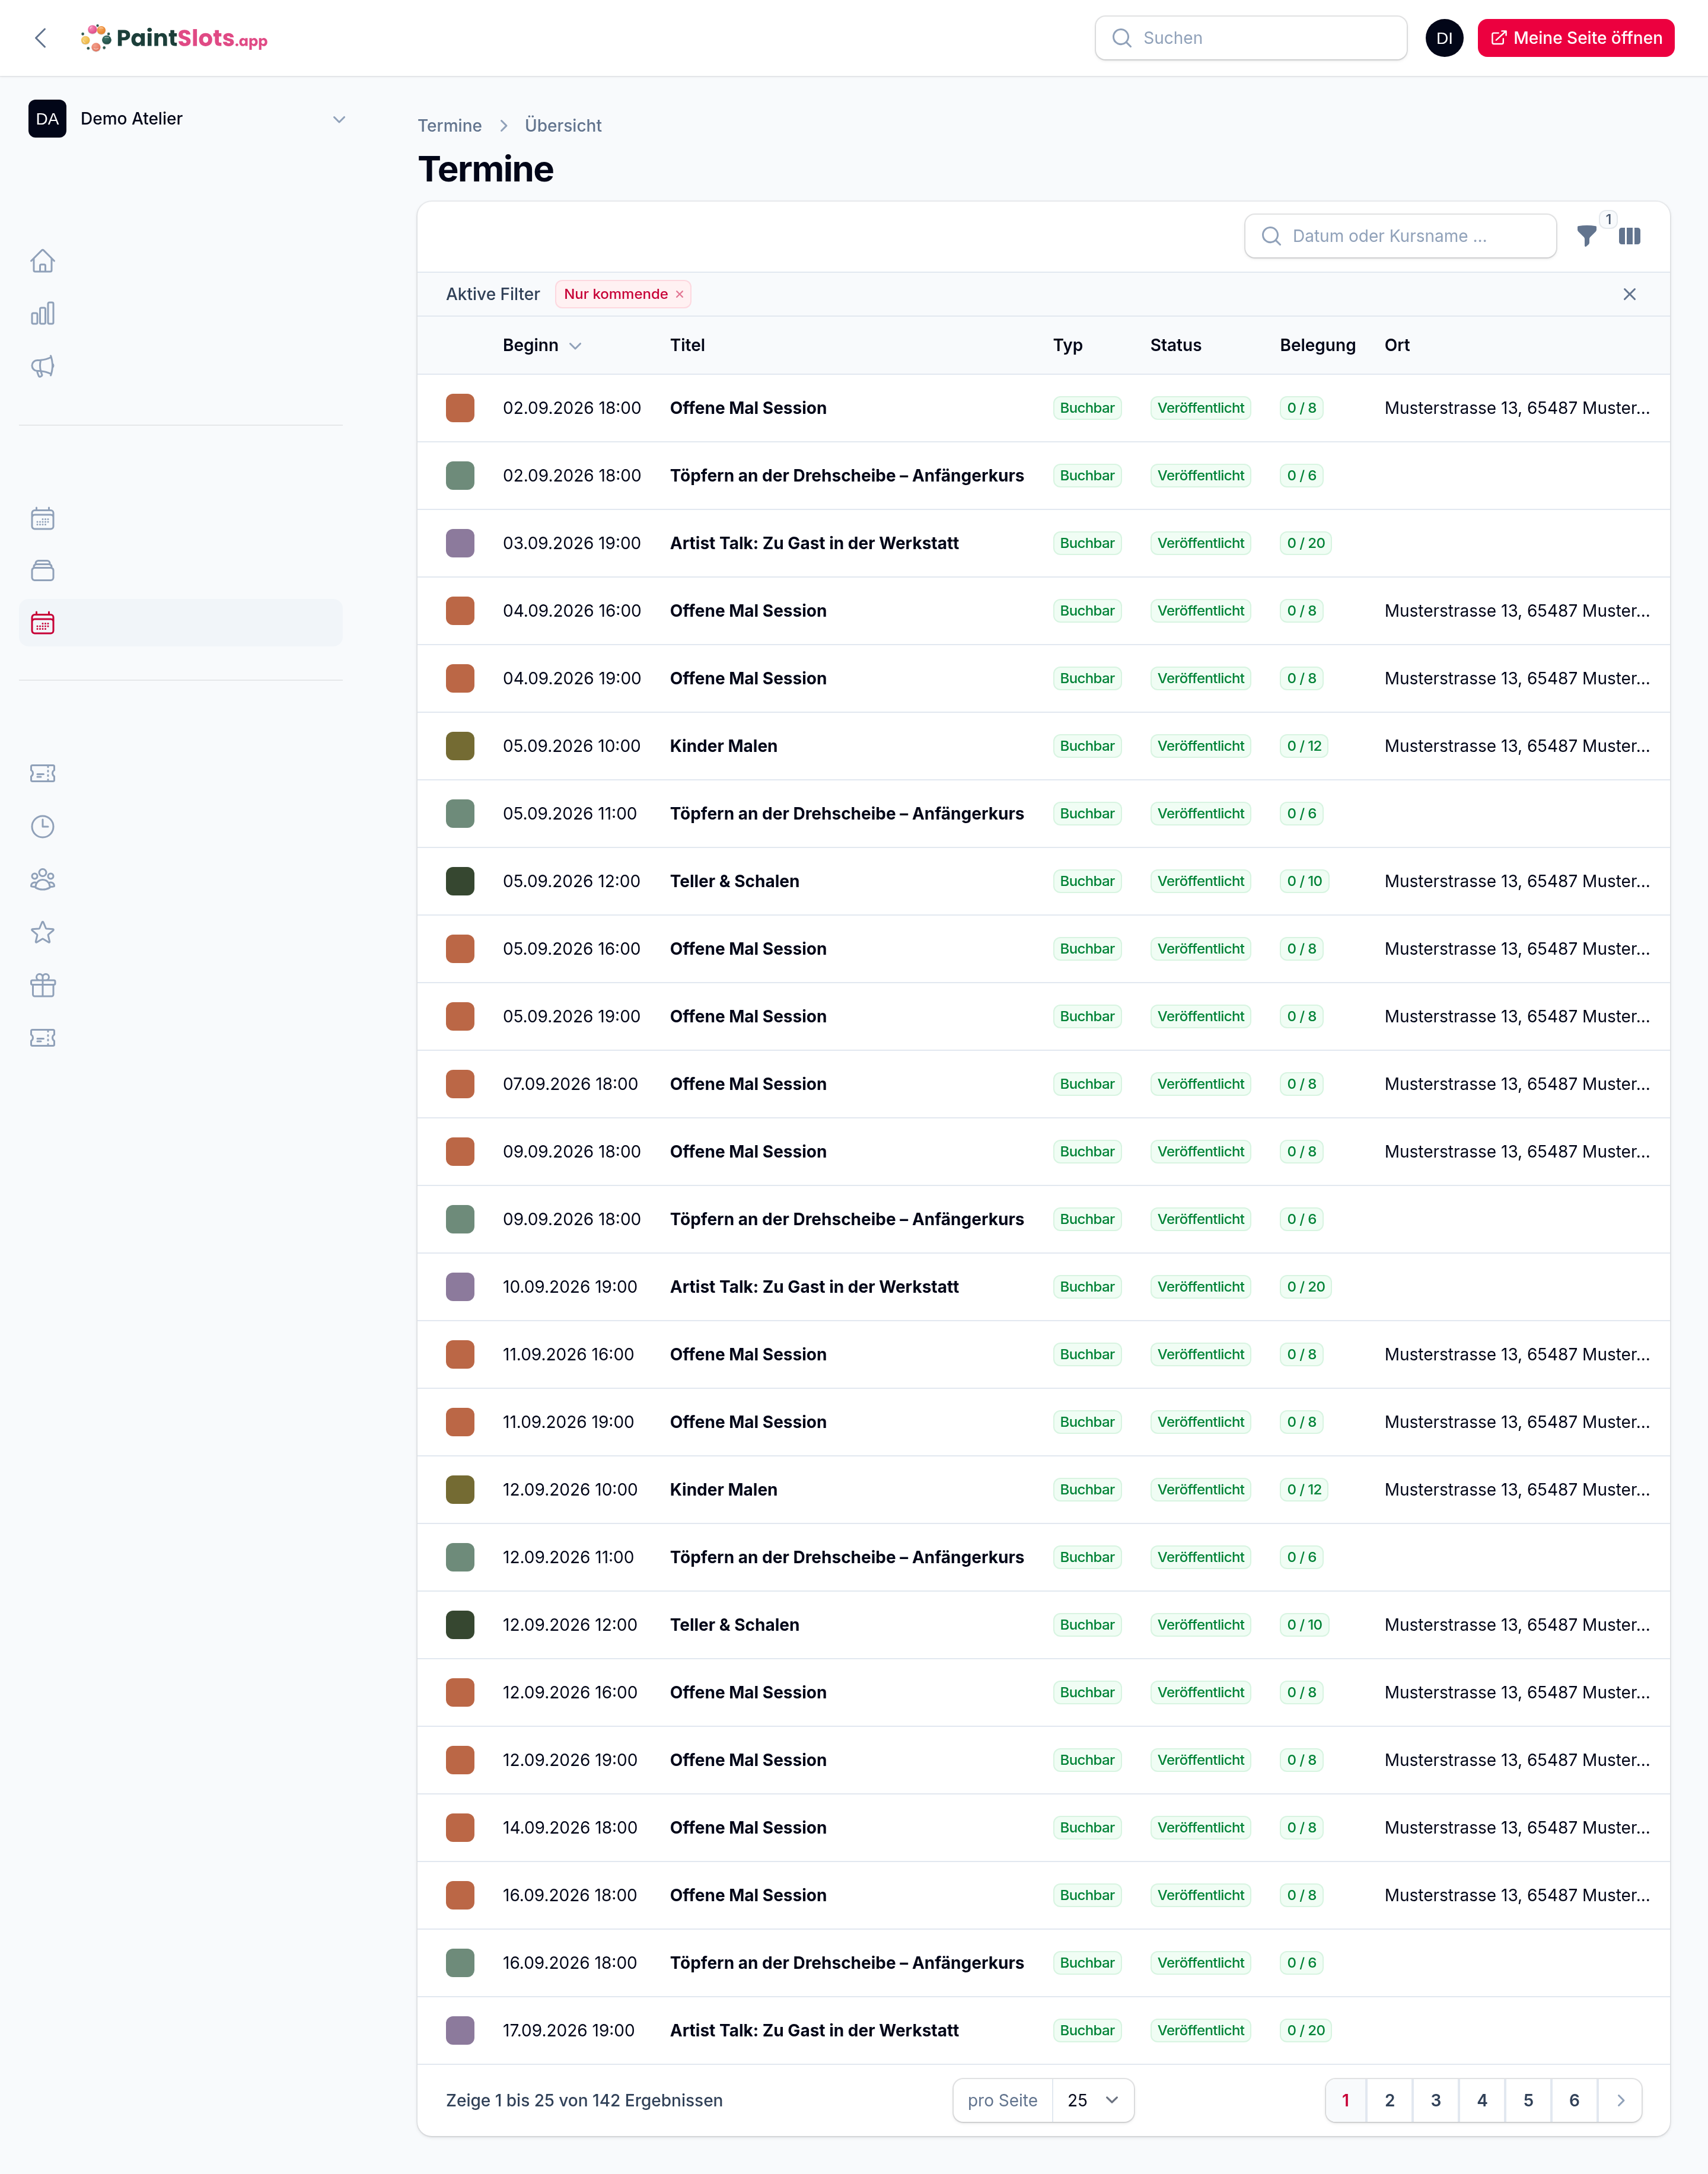This screenshot has width=1708, height=2174.
Task: Open the filter funnel icon
Action: [x=1587, y=236]
